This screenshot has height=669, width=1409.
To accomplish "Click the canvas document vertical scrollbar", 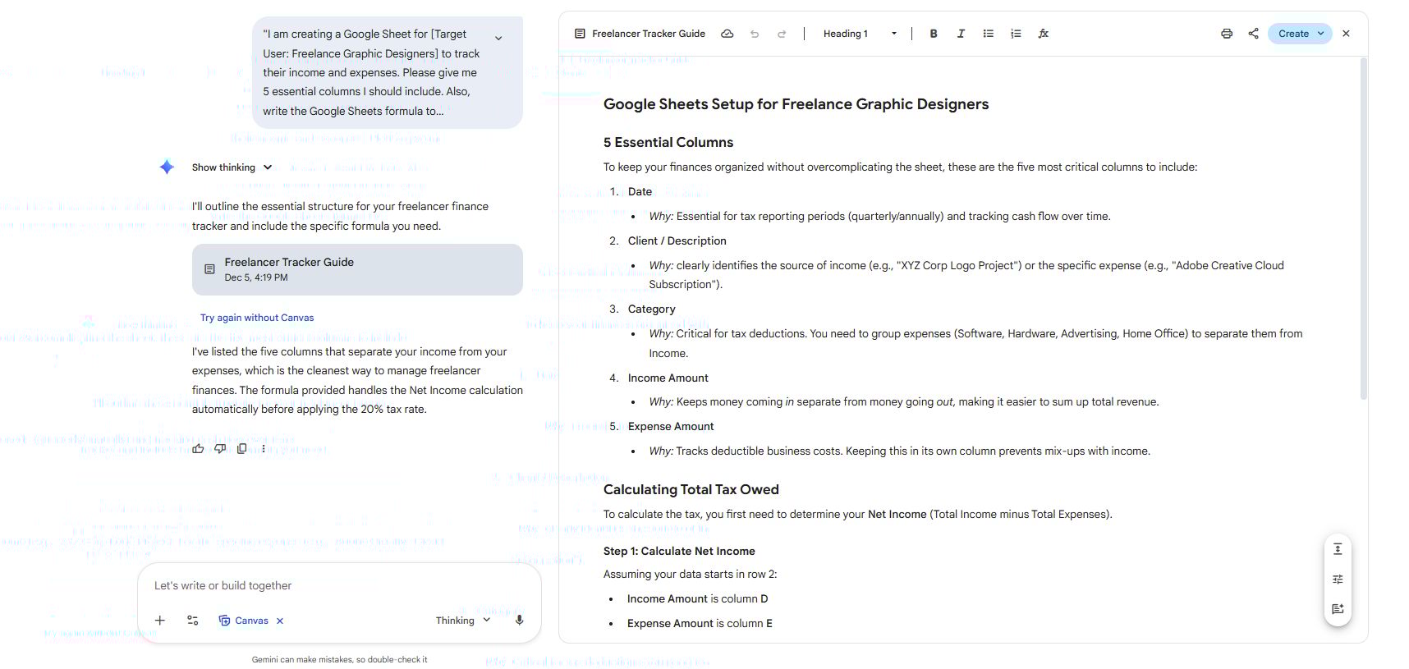I will point(1364,228).
